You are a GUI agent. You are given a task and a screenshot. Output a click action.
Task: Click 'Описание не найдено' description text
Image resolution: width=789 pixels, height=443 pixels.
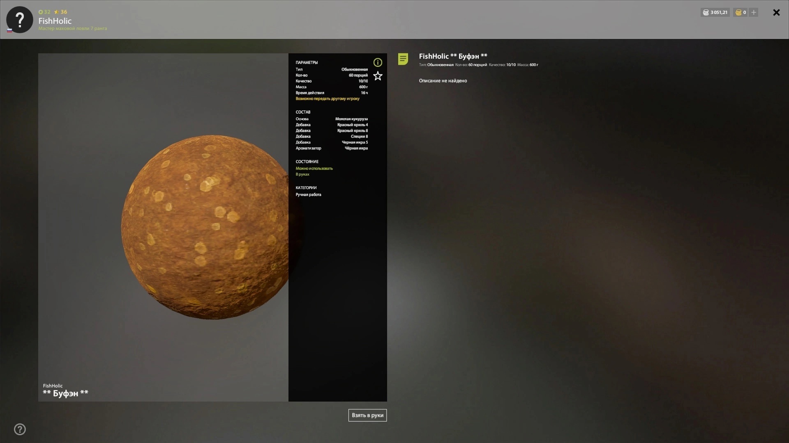pos(443,81)
